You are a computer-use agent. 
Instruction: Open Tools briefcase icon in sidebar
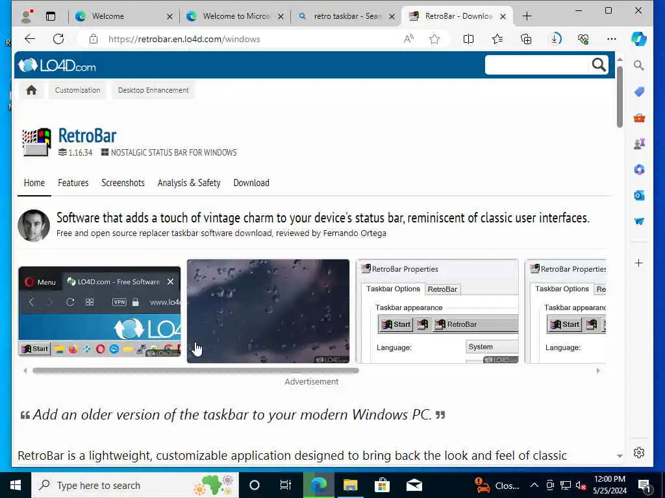(x=639, y=118)
